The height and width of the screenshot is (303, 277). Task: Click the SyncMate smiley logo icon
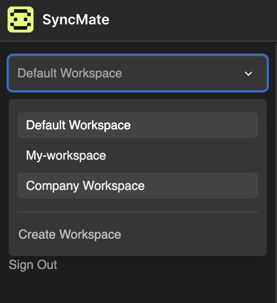(x=21, y=19)
